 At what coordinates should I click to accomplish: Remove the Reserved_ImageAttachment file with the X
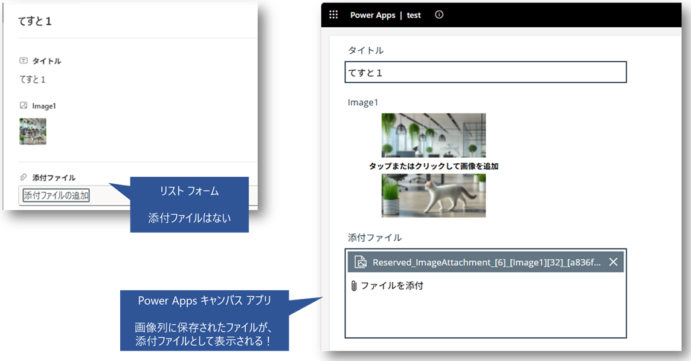tap(613, 262)
